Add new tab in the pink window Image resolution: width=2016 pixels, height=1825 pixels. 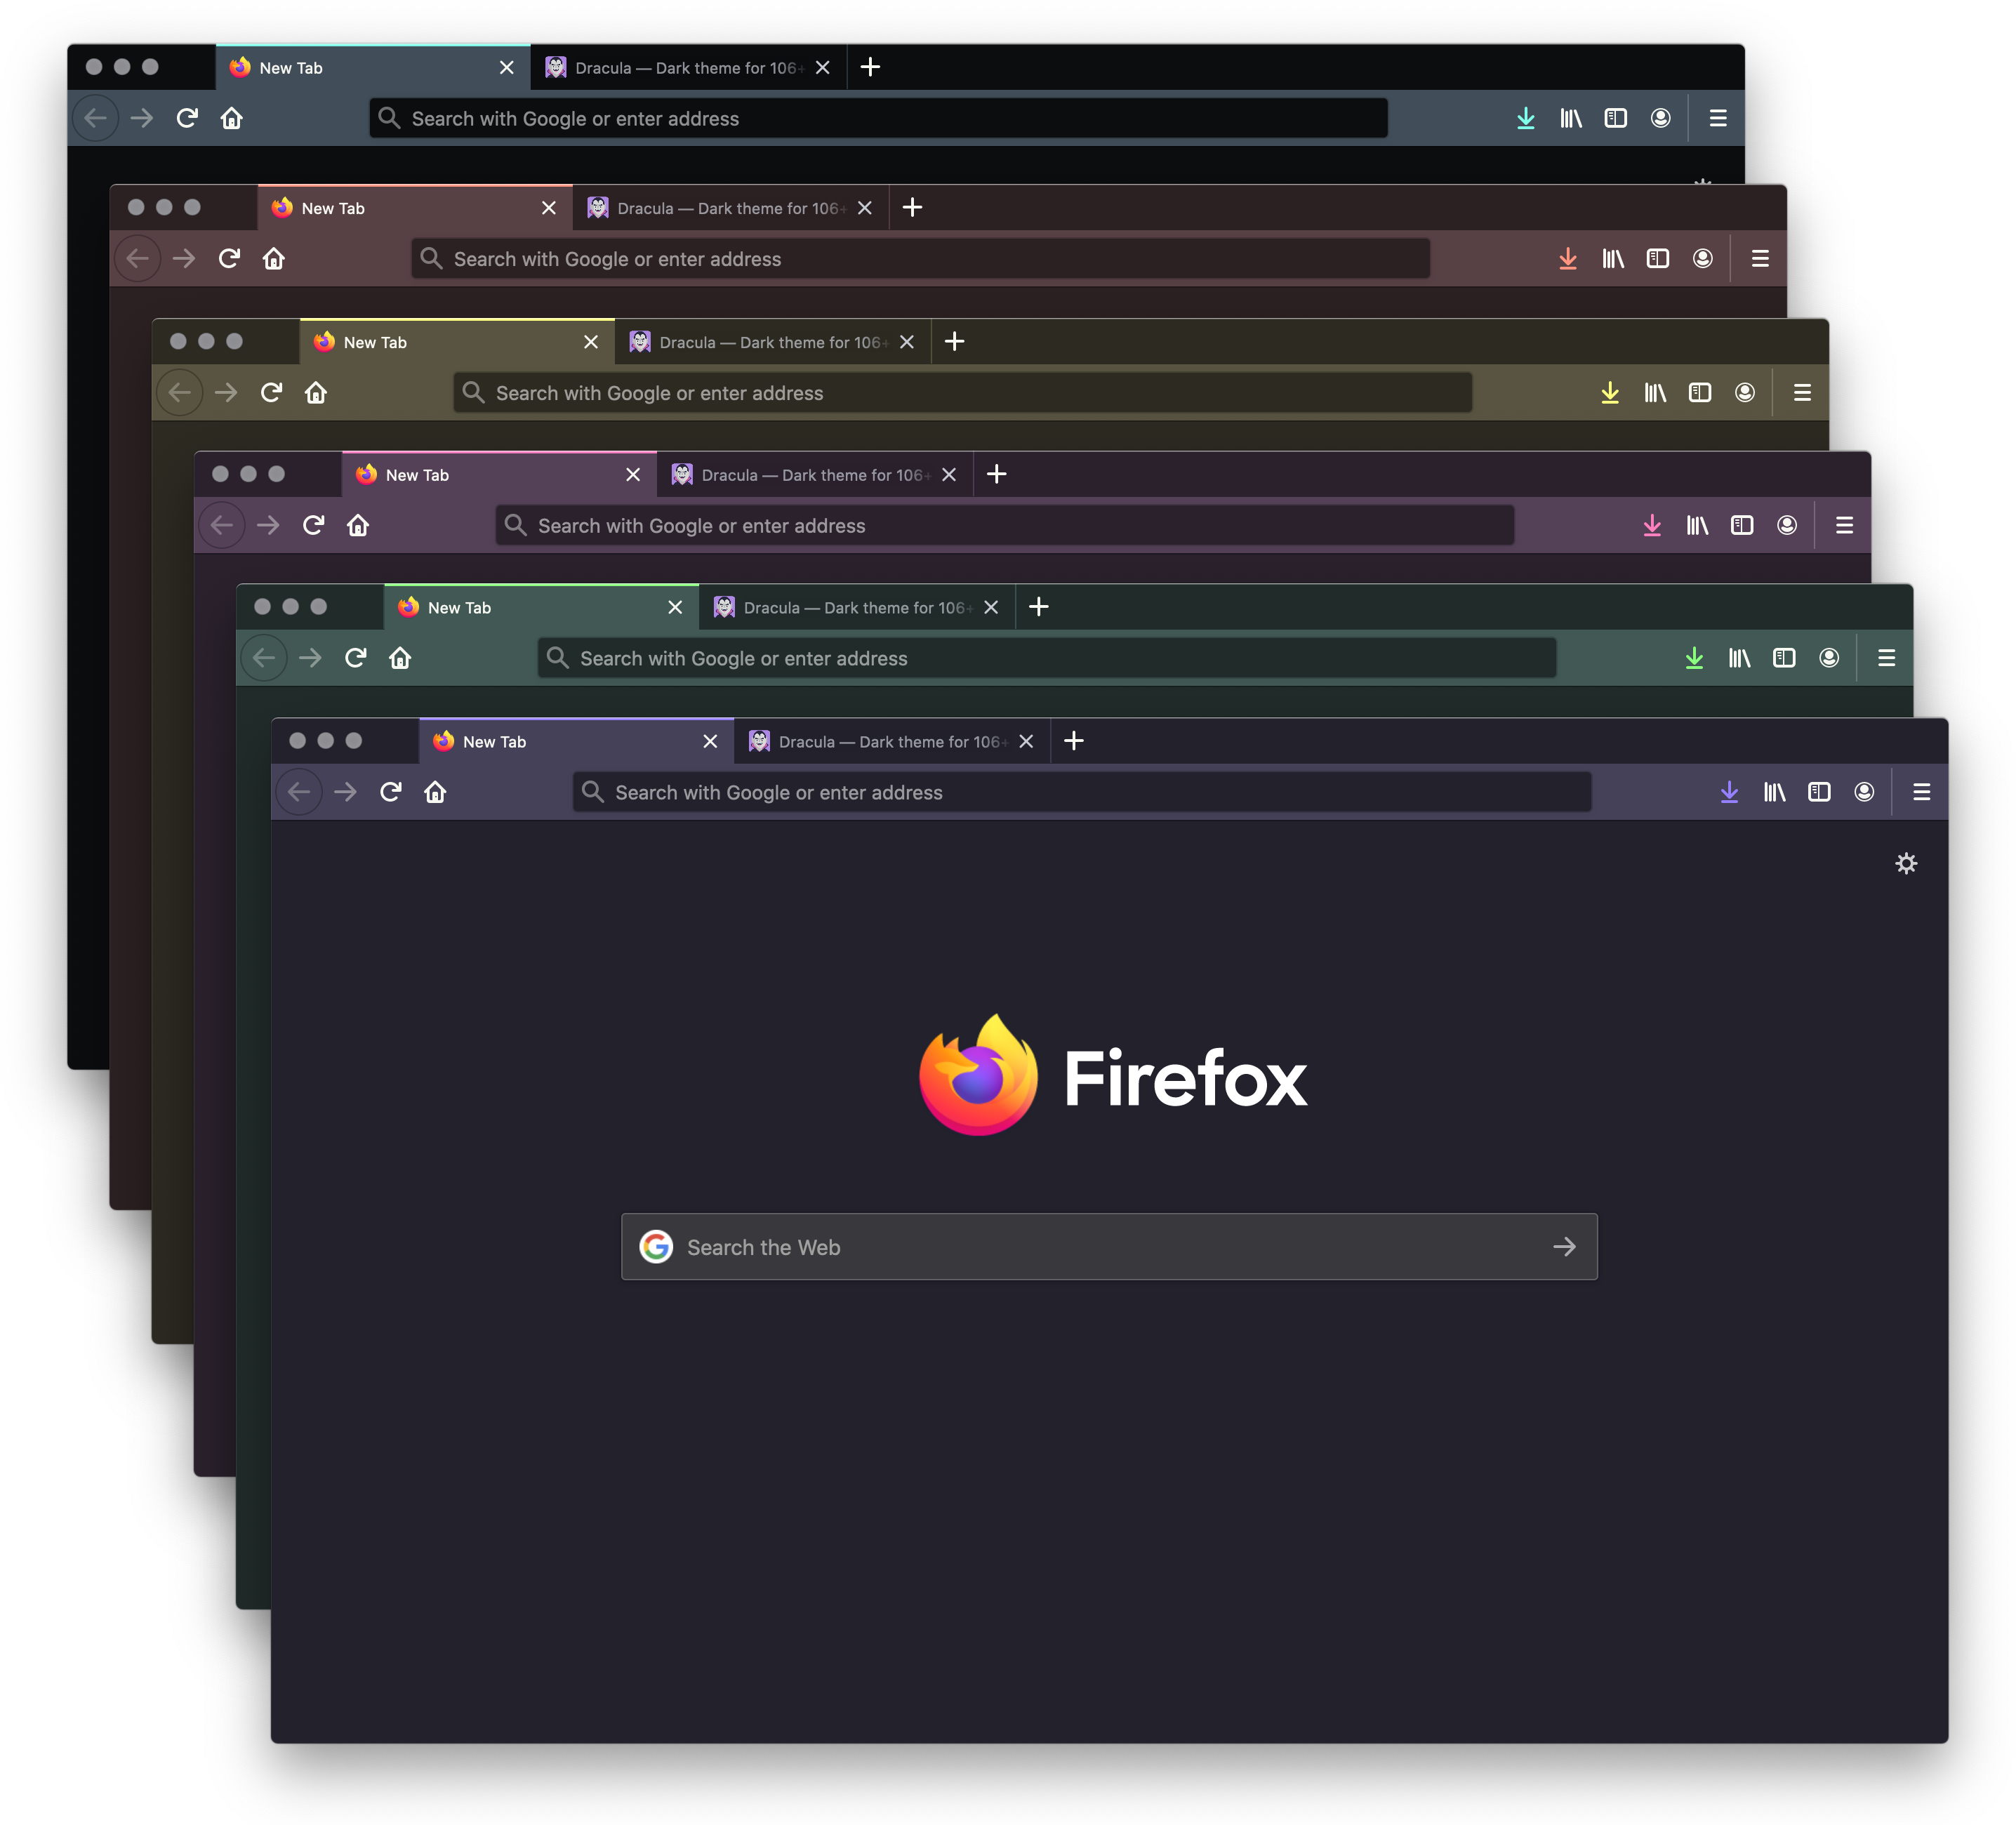(x=997, y=474)
